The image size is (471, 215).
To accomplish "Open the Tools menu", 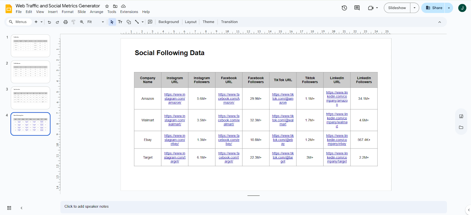I will tap(112, 12).
